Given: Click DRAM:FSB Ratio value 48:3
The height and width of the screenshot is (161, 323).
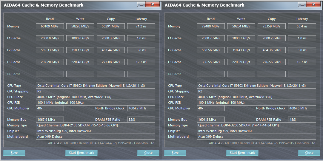Looking at the screenshot, I should (x=302, y=120).
